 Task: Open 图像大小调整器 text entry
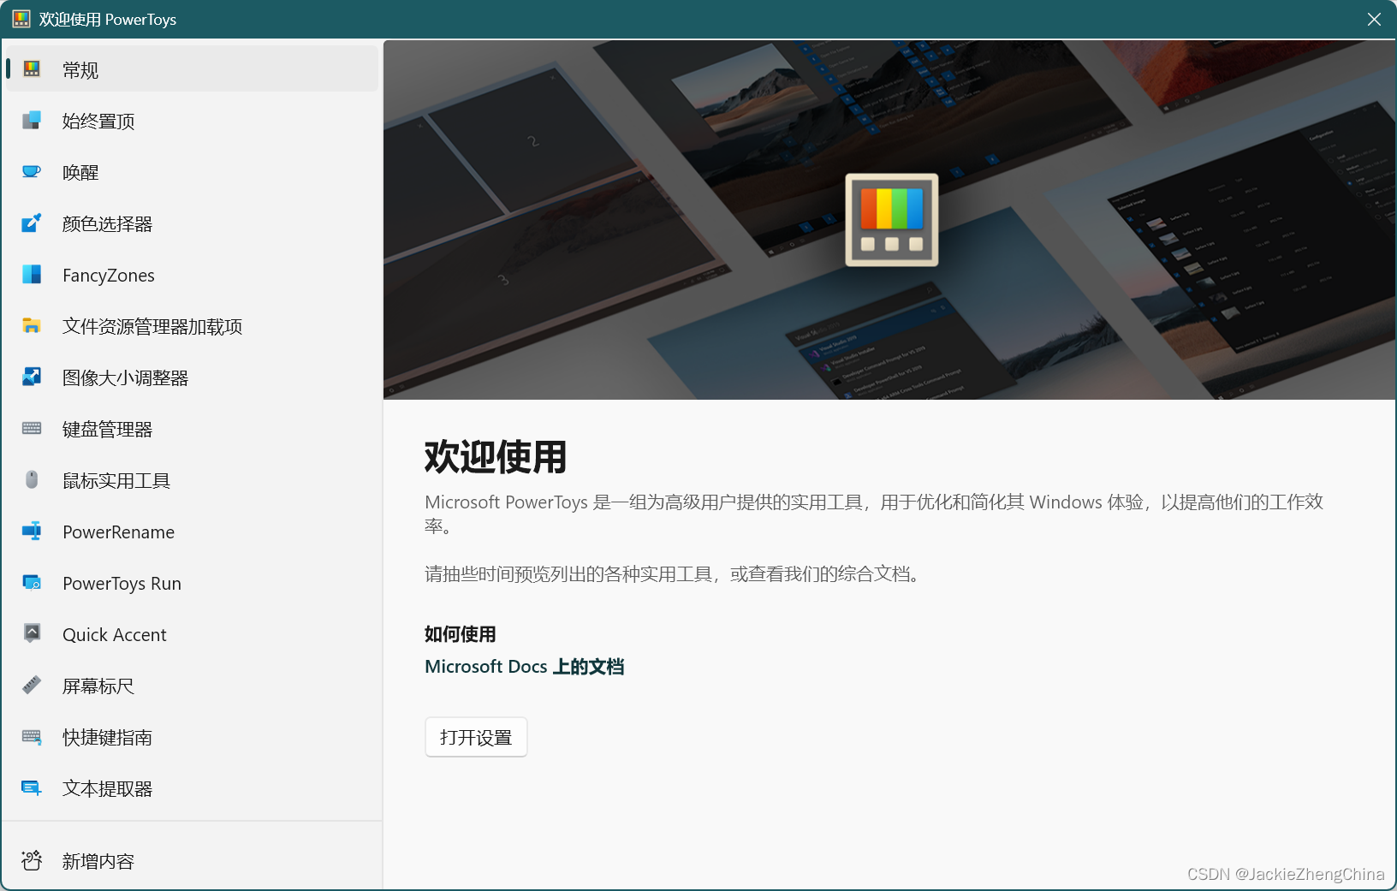tap(126, 378)
